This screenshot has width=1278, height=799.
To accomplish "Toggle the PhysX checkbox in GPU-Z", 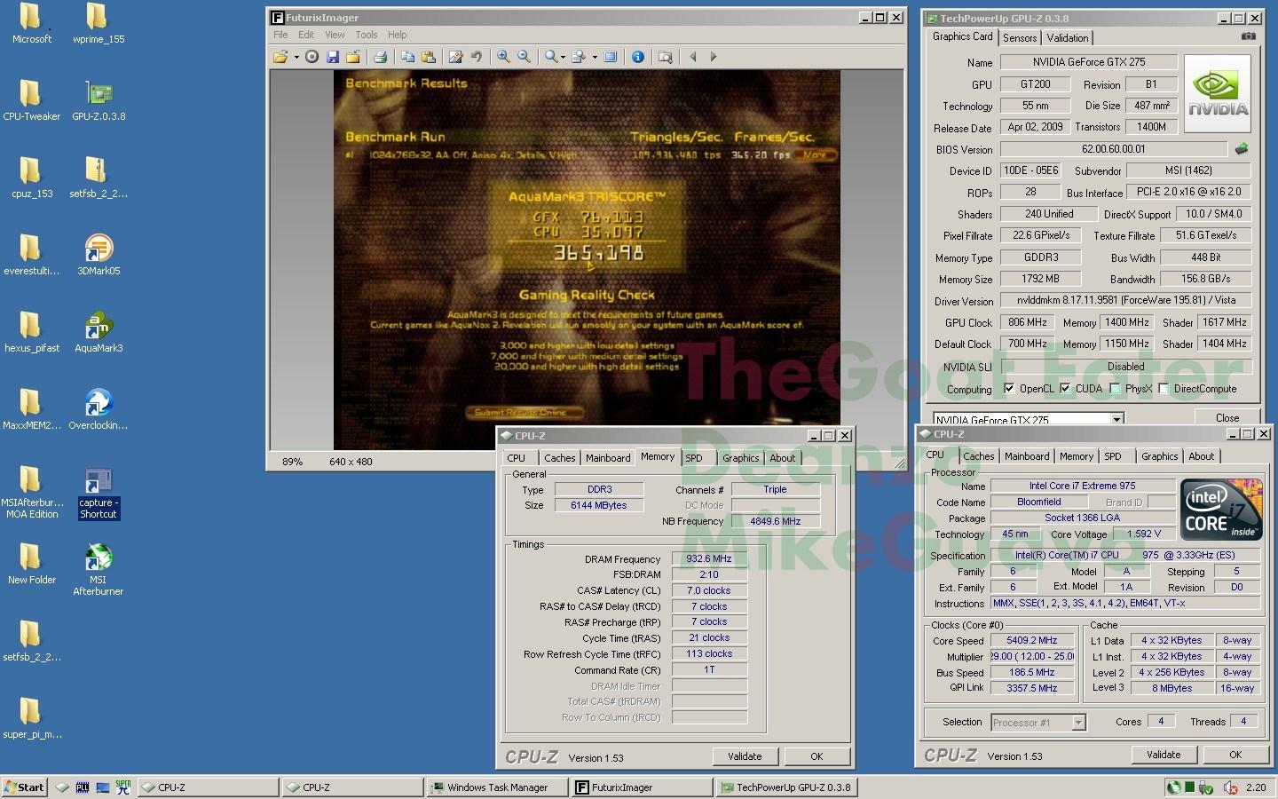I will click(x=1115, y=389).
